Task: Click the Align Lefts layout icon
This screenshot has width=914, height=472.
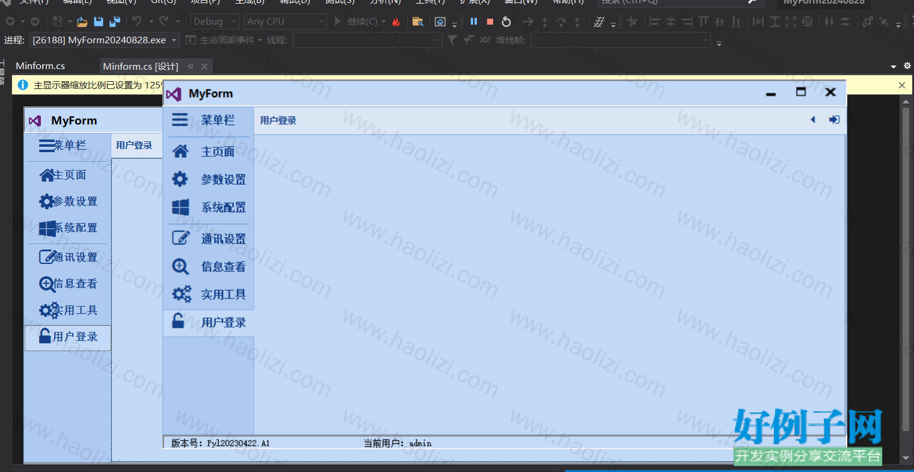Action: (x=655, y=22)
